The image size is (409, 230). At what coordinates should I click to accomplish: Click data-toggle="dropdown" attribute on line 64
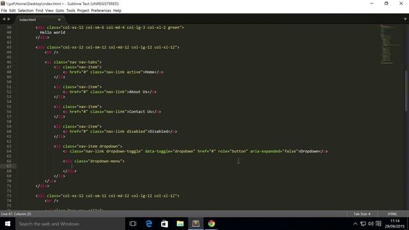pyautogui.click(x=170, y=151)
